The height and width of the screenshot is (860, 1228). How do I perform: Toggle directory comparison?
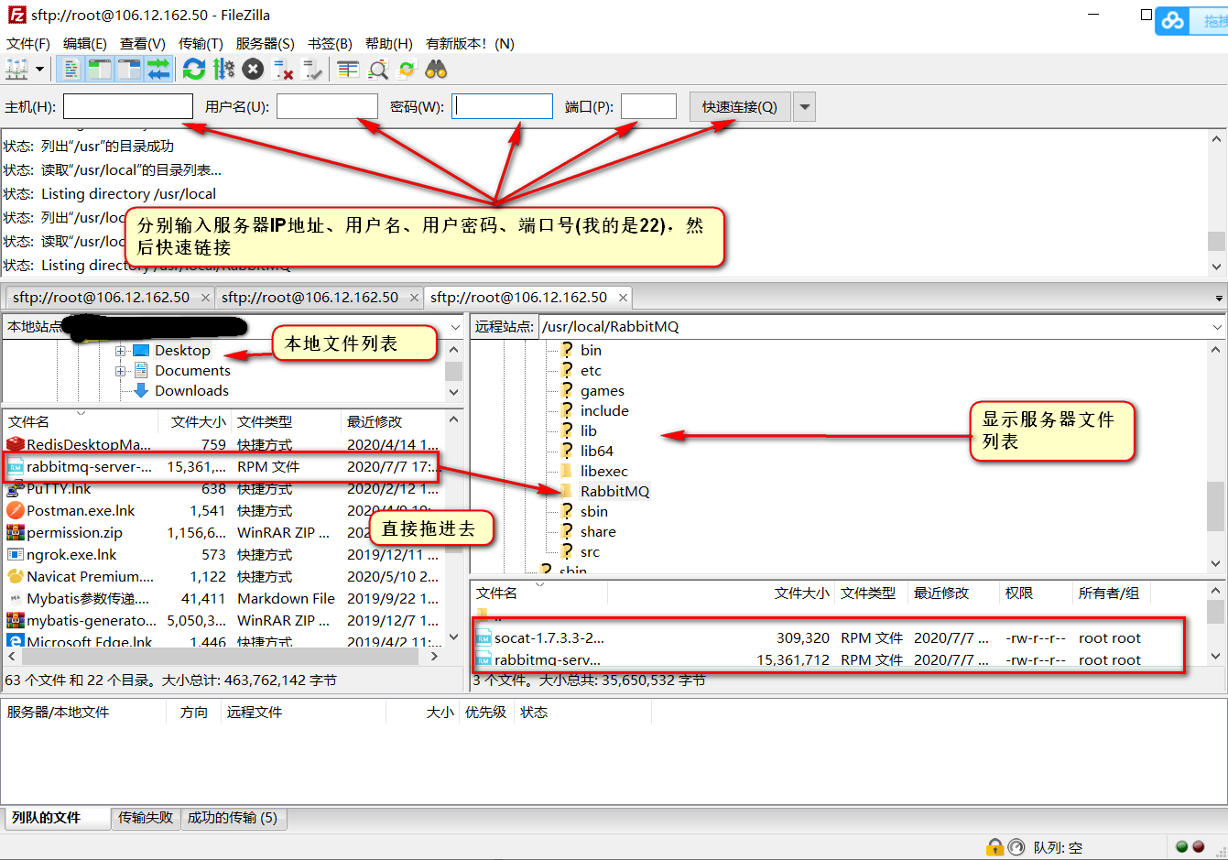click(x=377, y=69)
